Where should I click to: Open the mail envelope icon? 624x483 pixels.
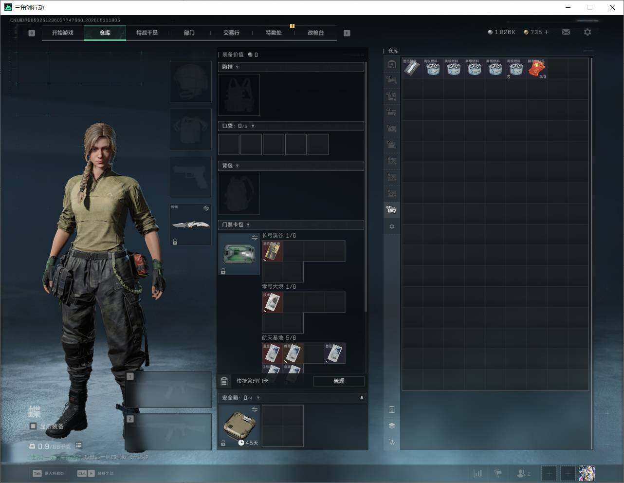566,32
